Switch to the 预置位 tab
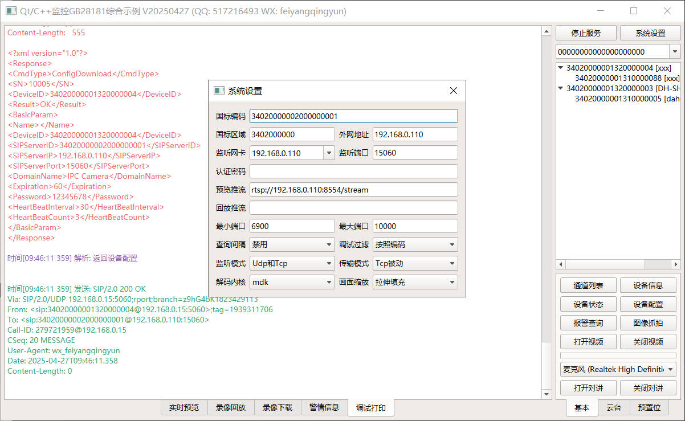 (650, 408)
